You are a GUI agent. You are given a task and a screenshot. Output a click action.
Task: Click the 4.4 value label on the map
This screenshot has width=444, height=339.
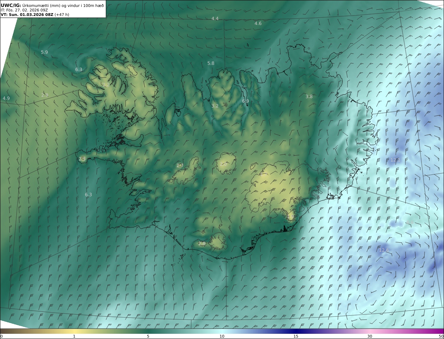point(215,18)
